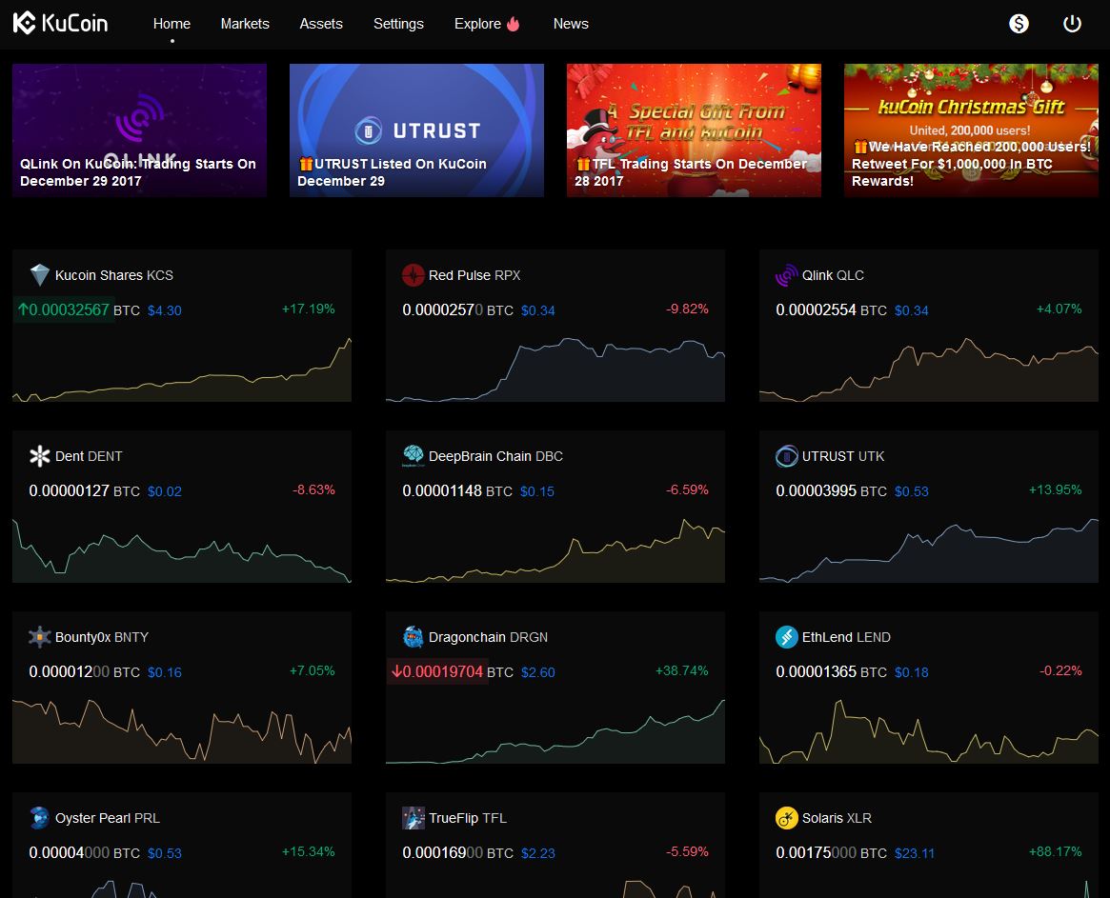Click the +17.19% KCS change
The height and width of the screenshot is (898, 1110).
coord(308,309)
